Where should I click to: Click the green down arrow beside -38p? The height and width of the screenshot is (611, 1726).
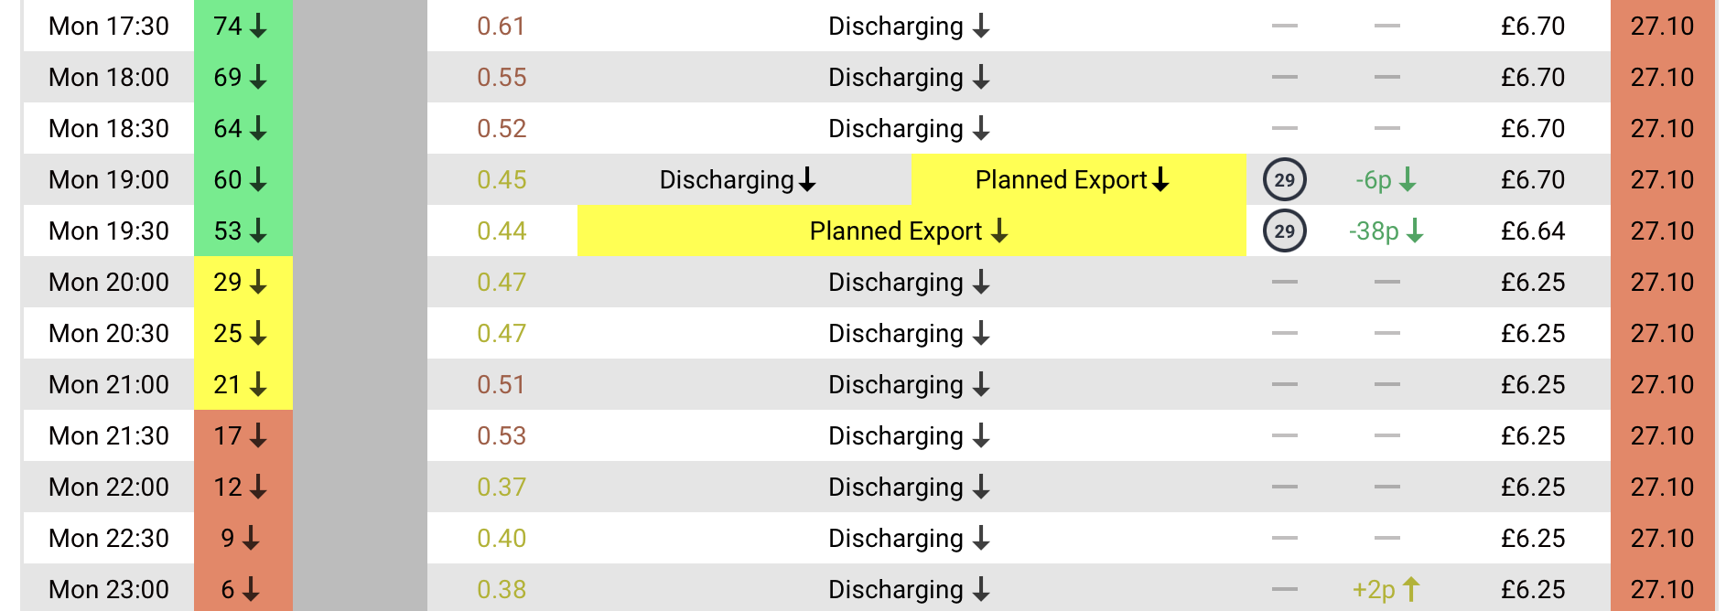tap(1415, 230)
